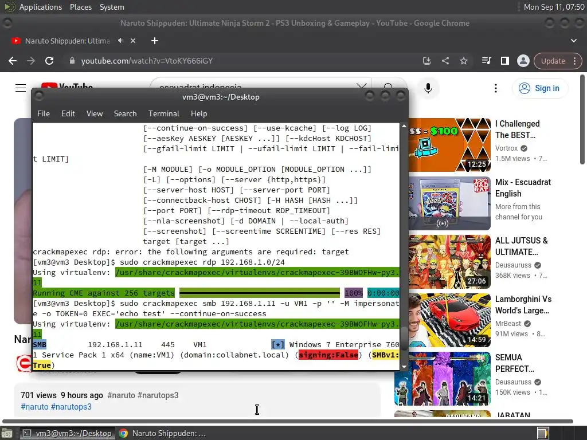The width and height of the screenshot is (587, 440).
Task: Click ALL JUTSUS & ULTIMATE title
Action: pos(521,246)
